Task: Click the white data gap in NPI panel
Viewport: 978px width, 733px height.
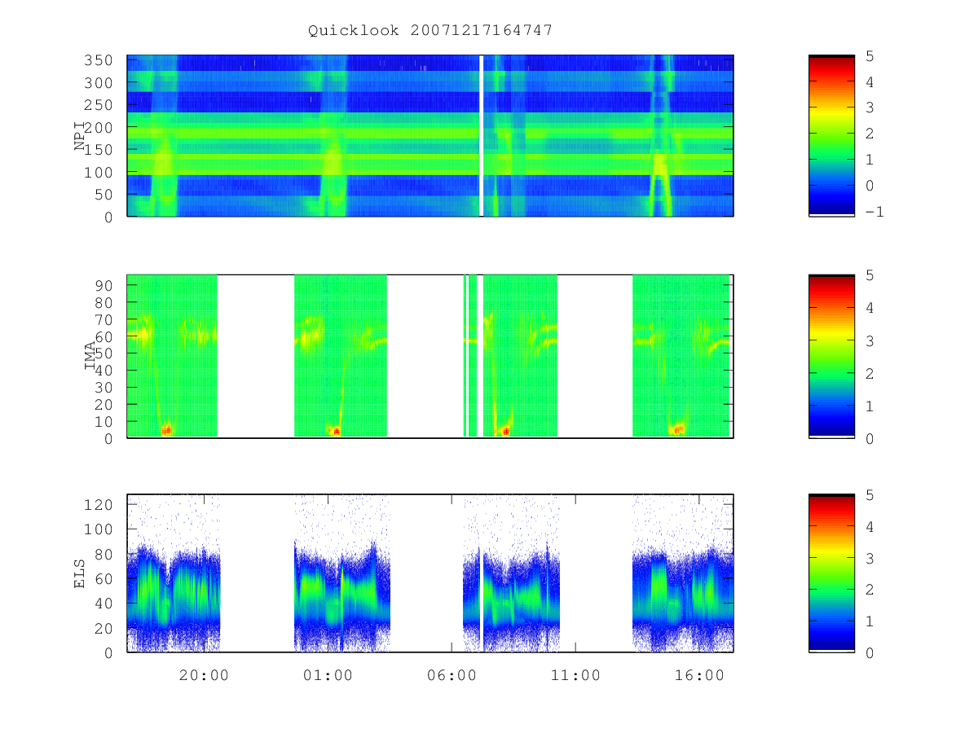Action: [481, 135]
